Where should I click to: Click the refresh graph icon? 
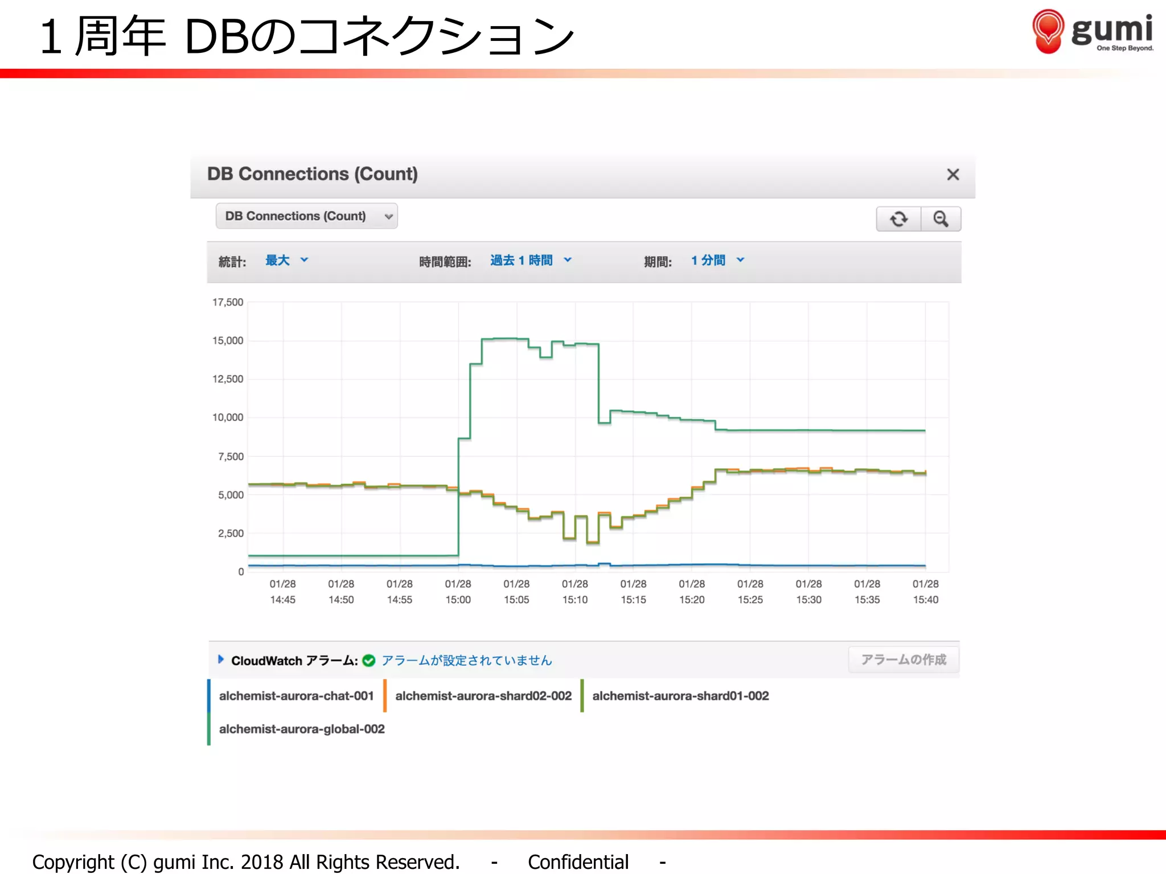(x=898, y=219)
